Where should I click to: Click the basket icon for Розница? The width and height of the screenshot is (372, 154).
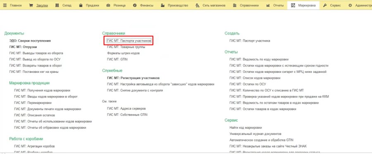[x=108, y=5]
